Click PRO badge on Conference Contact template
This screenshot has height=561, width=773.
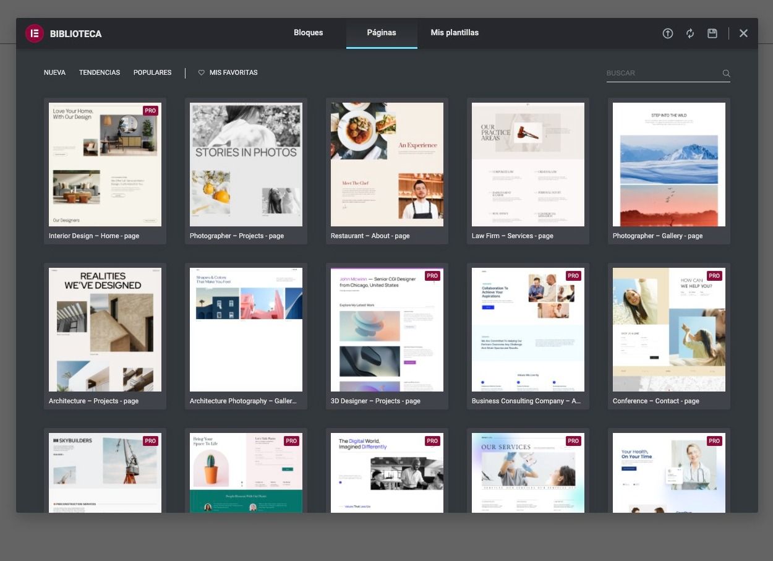tap(714, 276)
